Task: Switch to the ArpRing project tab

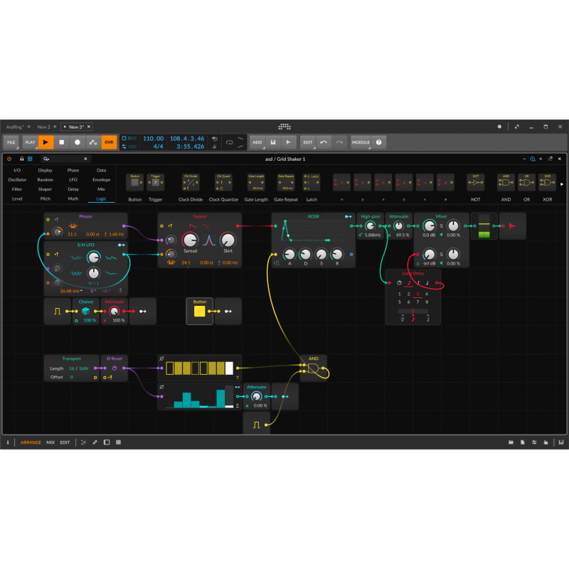Action: point(15,127)
